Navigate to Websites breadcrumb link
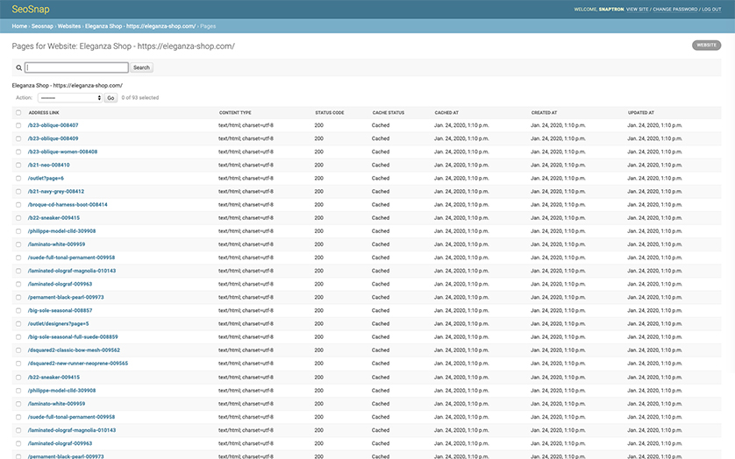 pos(69,26)
